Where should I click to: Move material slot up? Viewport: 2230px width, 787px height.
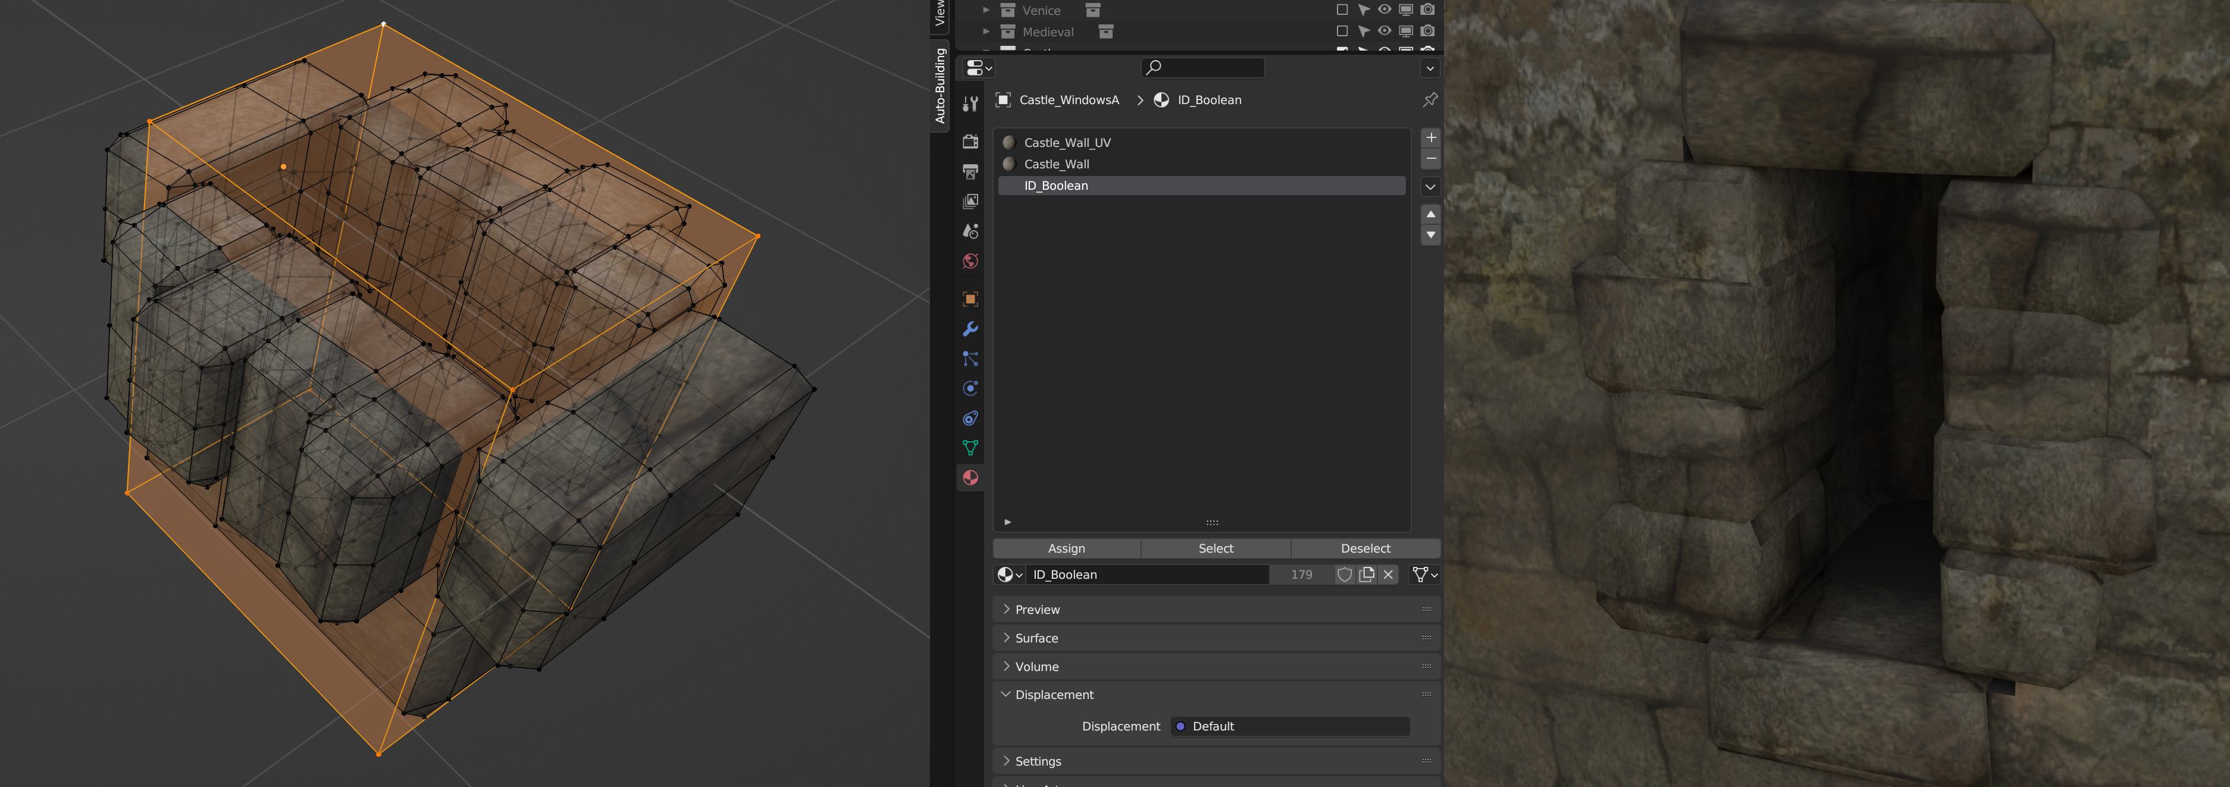click(x=1431, y=214)
